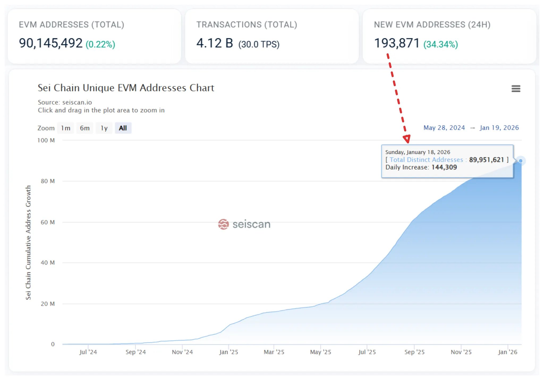The width and height of the screenshot is (544, 380).
Task: Click the Transactions (Total) card
Action: [x=272, y=36]
